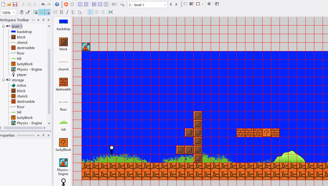Image resolution: width=328 pixels, height=186 pixels.
Task: Click the player stick figure on canvas
Action: click(x=112, y=150)
